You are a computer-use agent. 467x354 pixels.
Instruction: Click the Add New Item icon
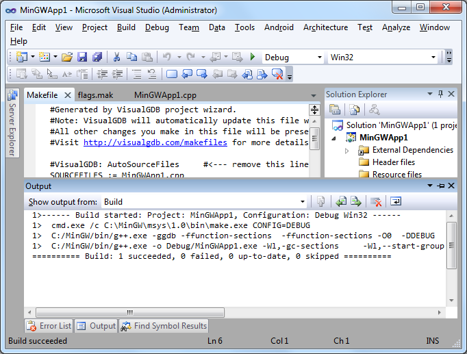coord(45,57)
